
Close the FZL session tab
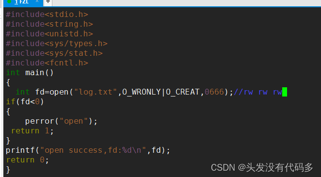(x=37, y=1)
